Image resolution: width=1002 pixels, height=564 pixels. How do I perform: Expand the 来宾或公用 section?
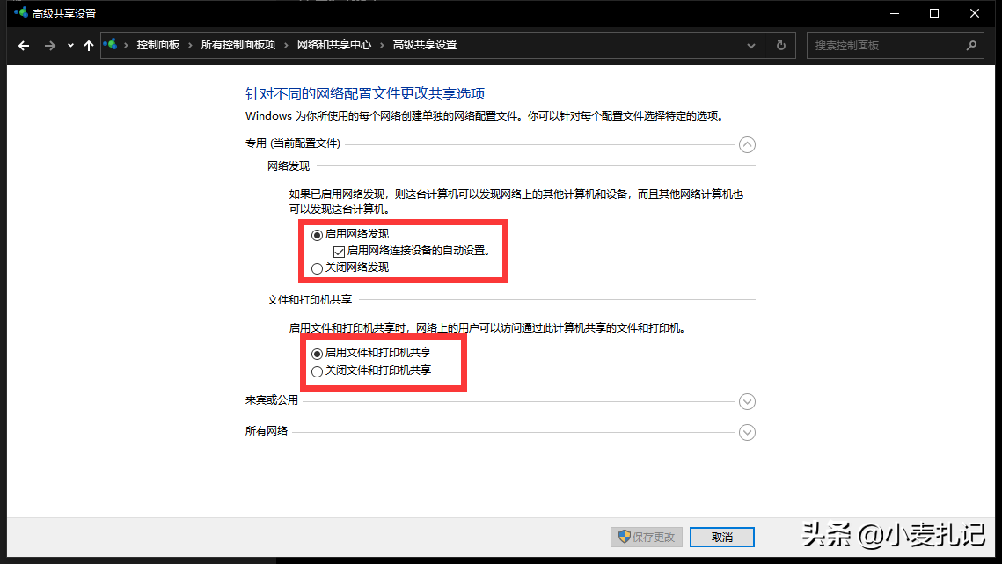click(747, 401)
